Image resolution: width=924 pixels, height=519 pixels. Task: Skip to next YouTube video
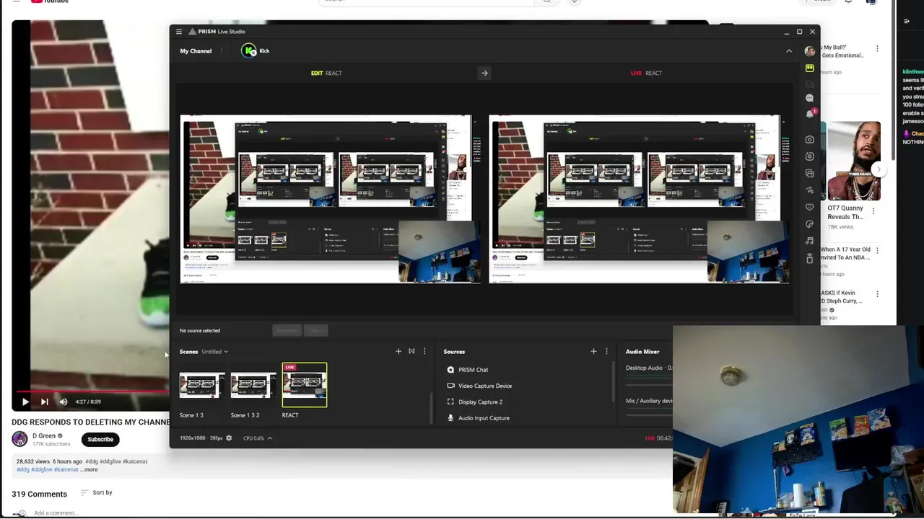(x=45, y=402)
